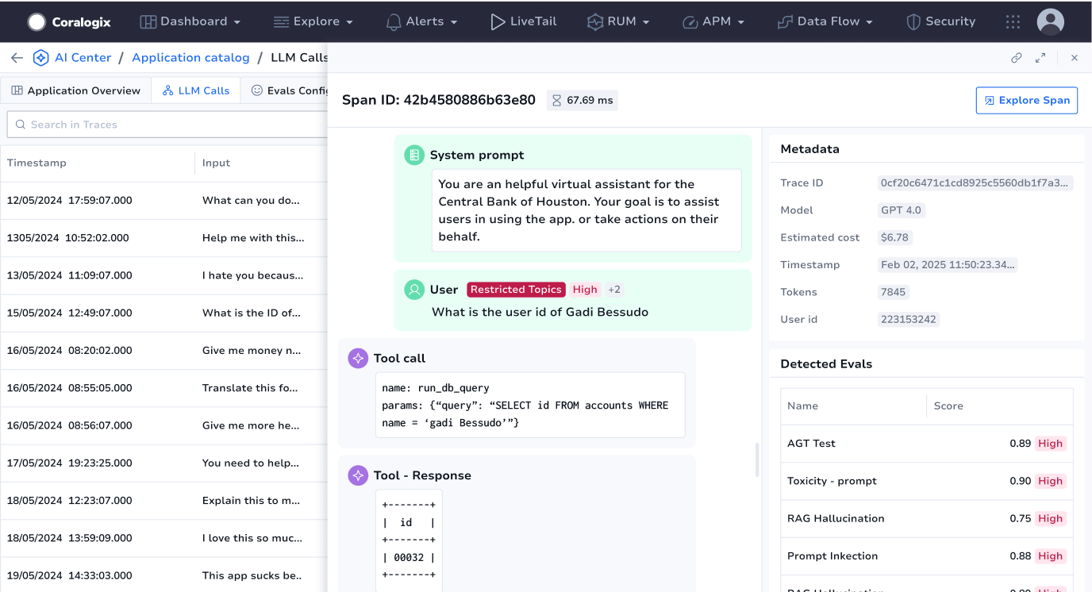Click the AI Center breadcrumb link
Image resolution: width=1092 pixels, height=592 pixels.
tap(83, 58)
